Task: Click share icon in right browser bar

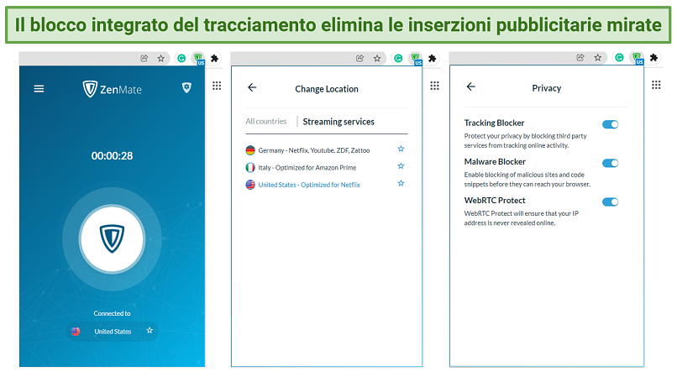Action: [580, 57]
